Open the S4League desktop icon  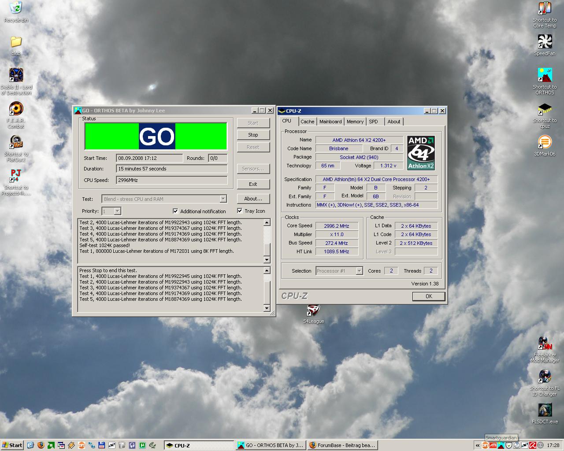[313, 314]
